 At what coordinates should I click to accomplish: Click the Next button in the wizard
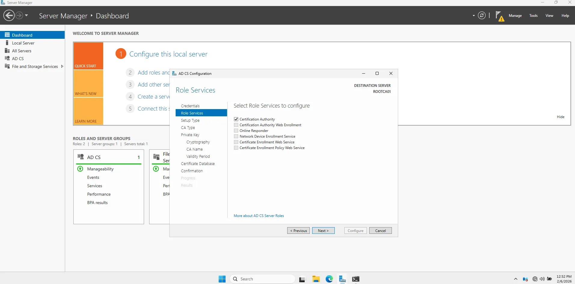tap(323, 231)
